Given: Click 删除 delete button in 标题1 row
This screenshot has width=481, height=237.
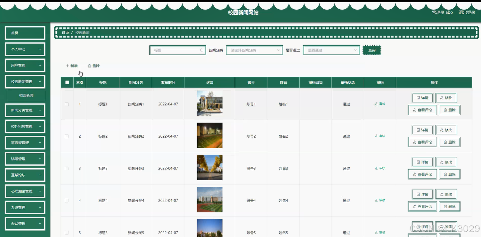Looking at the screenshot, I should click(x=450, y=110).
